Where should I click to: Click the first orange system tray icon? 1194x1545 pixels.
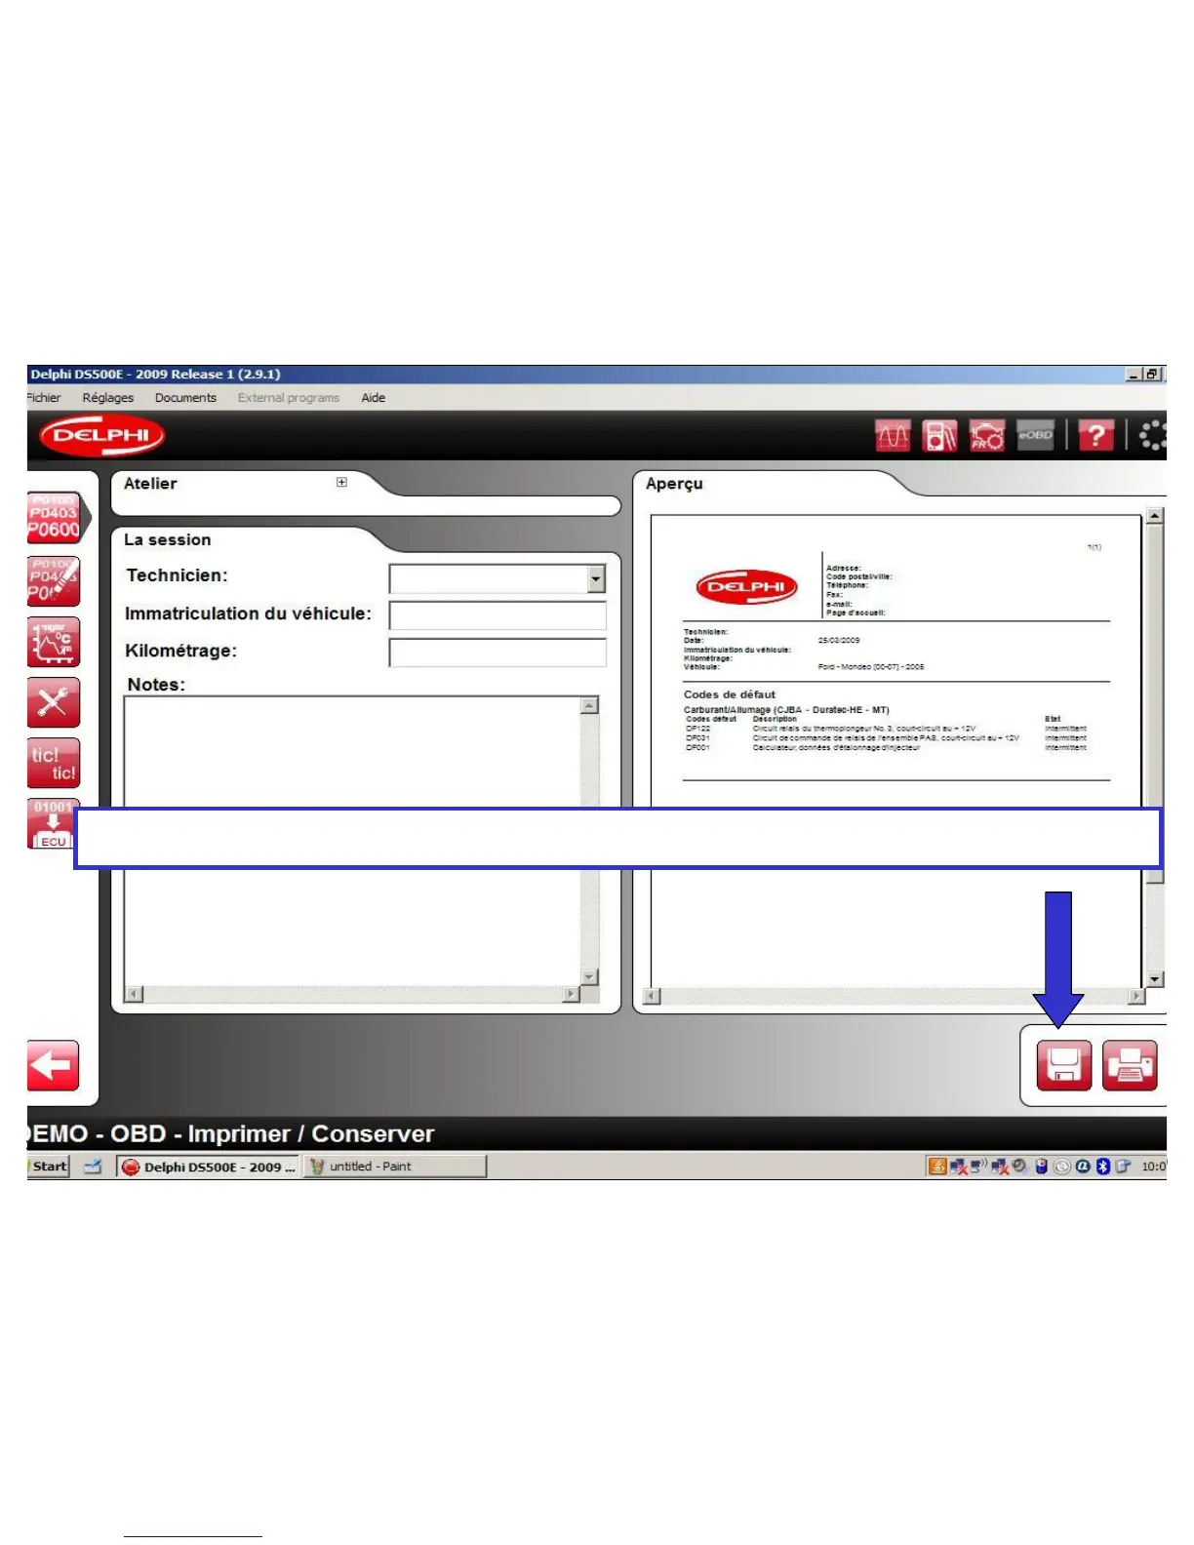pos(937,1167)
